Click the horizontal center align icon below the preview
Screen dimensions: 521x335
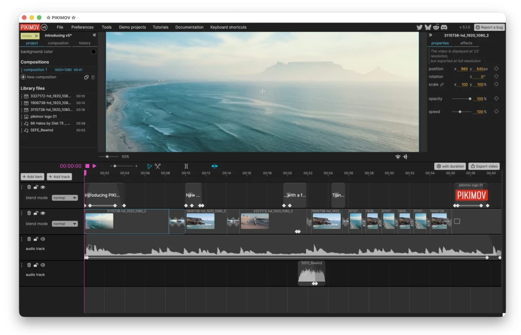(x=405, y=156)
